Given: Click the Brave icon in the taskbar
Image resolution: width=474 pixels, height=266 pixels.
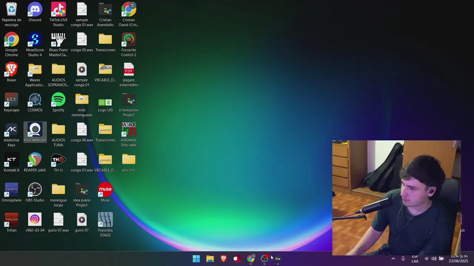Looking at the screenshot, I should 224,259.
